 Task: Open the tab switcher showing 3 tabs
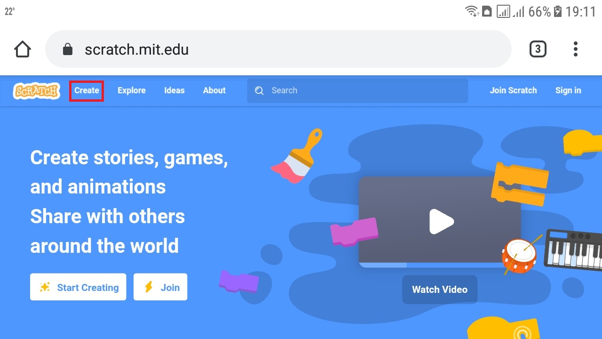point(538,49)
